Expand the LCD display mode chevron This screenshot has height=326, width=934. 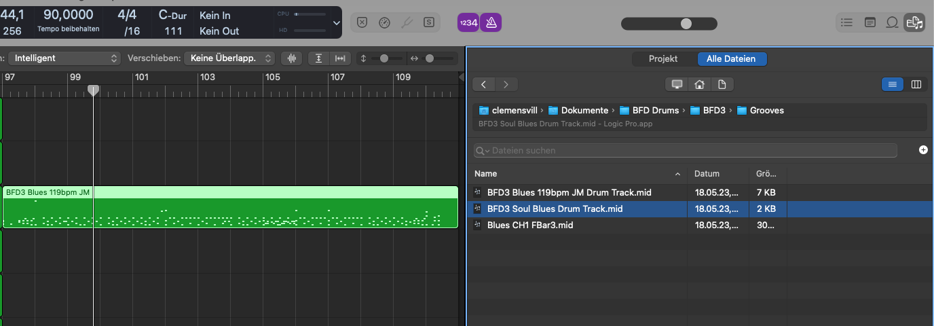coord(337,22)
